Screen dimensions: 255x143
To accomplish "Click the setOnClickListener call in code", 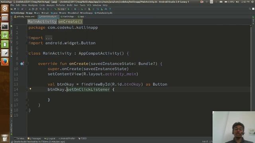I will (x=88, y=89).
